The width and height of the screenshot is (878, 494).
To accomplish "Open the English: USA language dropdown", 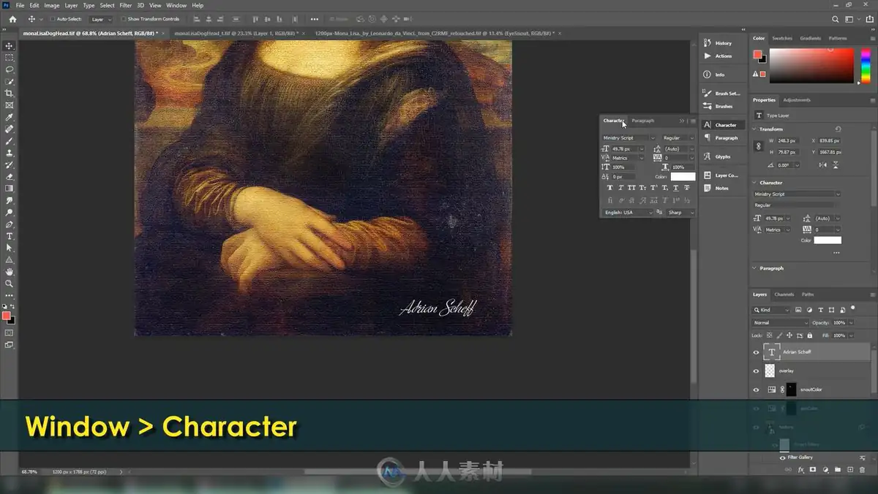I will click(x=628, y=213).
